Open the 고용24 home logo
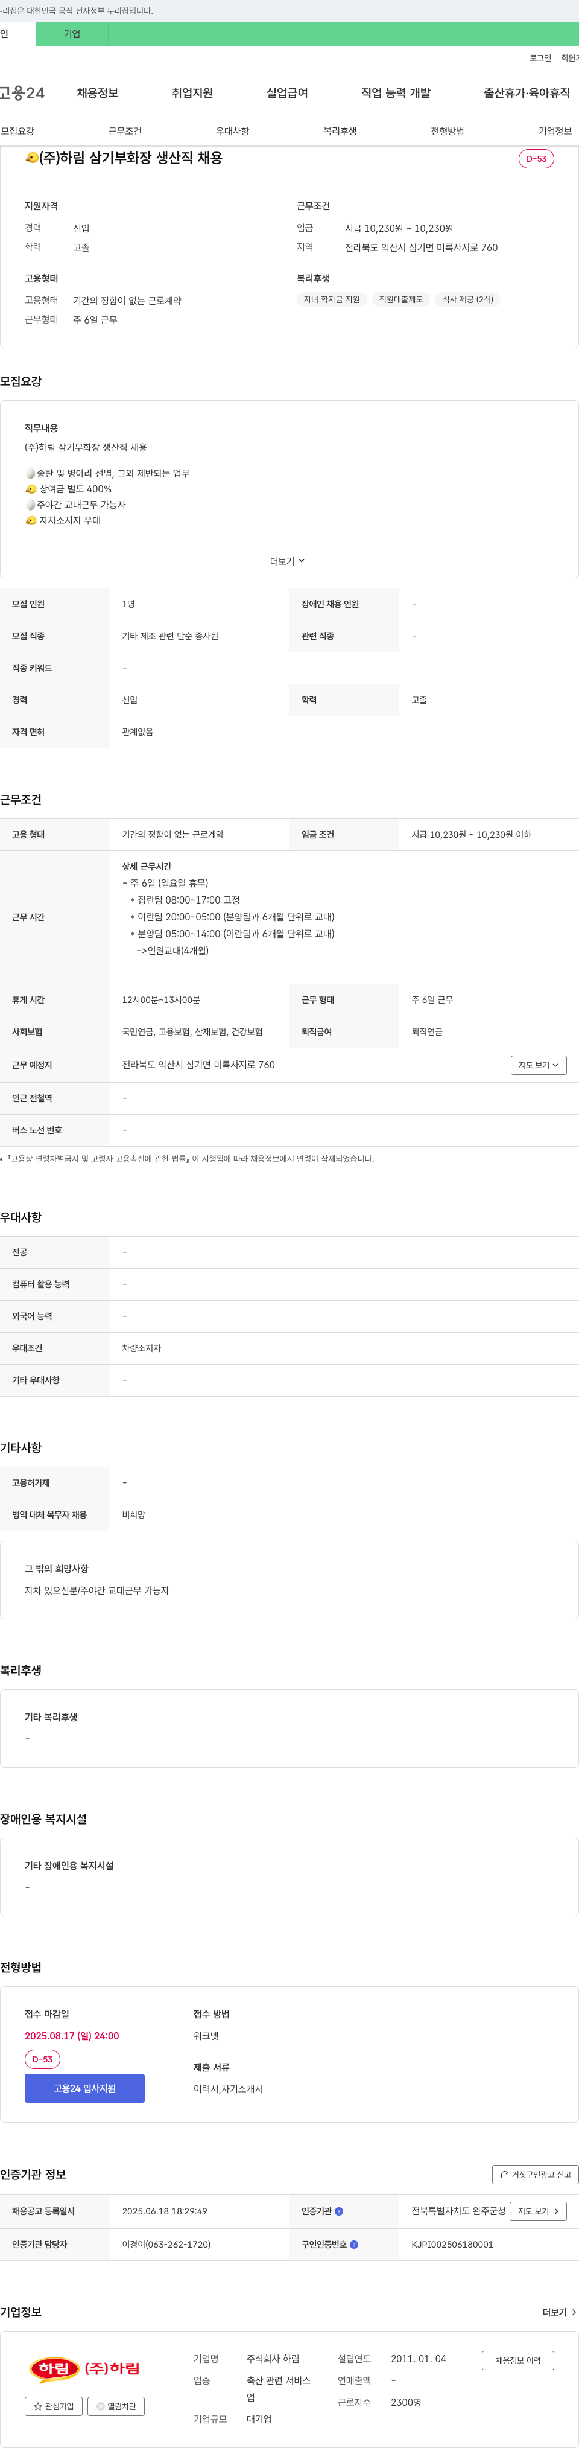This screenshot has height=2448, width=579. tap(22, 92)
